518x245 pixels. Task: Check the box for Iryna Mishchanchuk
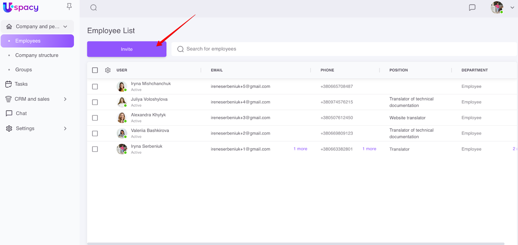95,87
